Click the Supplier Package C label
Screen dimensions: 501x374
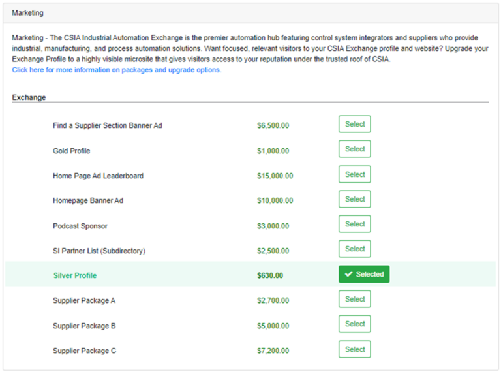[84, 351]
